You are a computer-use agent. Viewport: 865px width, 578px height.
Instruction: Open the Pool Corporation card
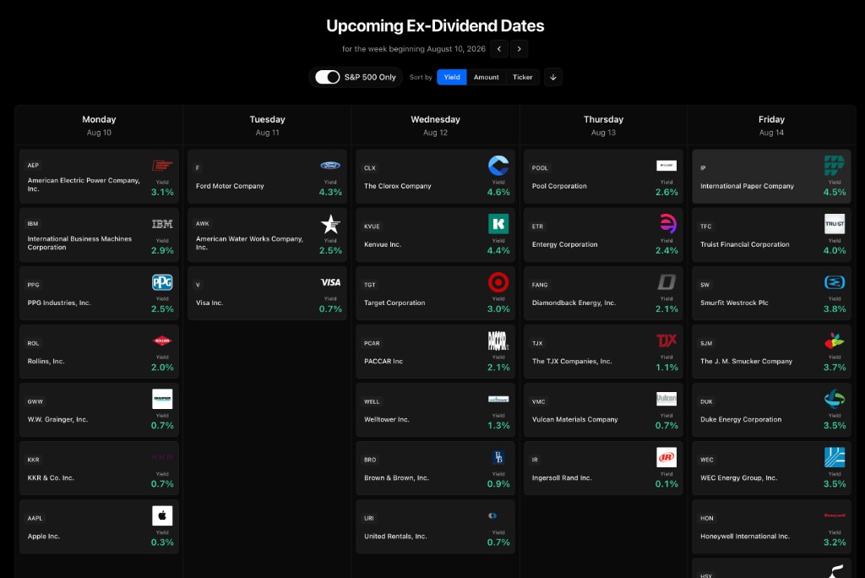tap(603, 177)
